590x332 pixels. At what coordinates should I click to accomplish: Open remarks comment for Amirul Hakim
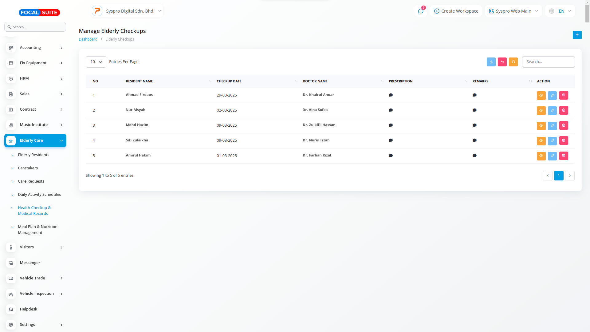click(x=474, y=156)
